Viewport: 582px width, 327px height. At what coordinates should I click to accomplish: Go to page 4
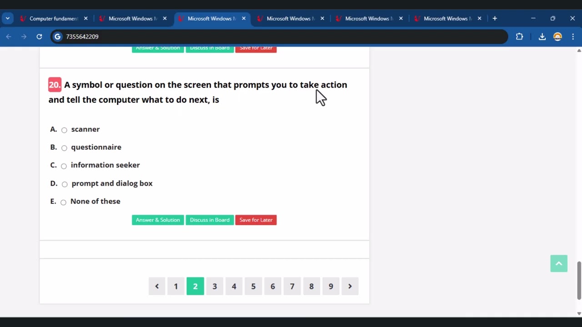[x=234, y=286]
